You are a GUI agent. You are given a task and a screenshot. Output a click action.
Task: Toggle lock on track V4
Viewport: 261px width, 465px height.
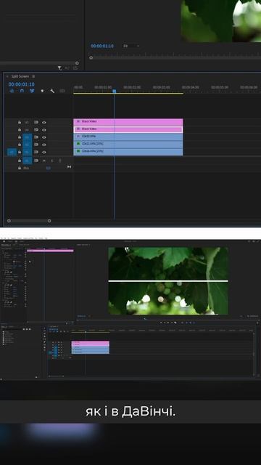click(x=20, y=129)
